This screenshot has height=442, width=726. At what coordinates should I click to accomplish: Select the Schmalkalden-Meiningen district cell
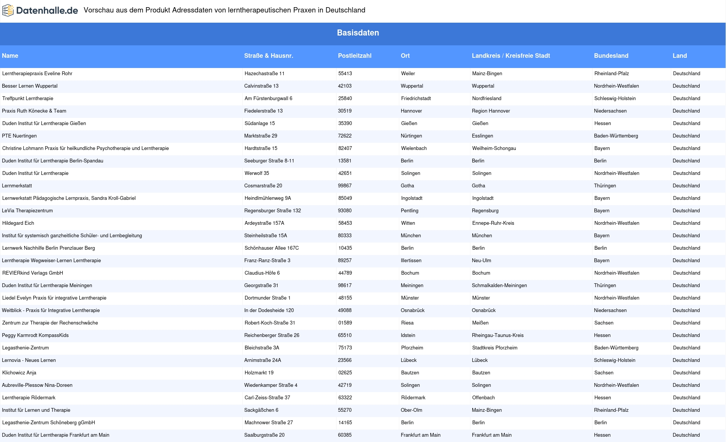499,286
